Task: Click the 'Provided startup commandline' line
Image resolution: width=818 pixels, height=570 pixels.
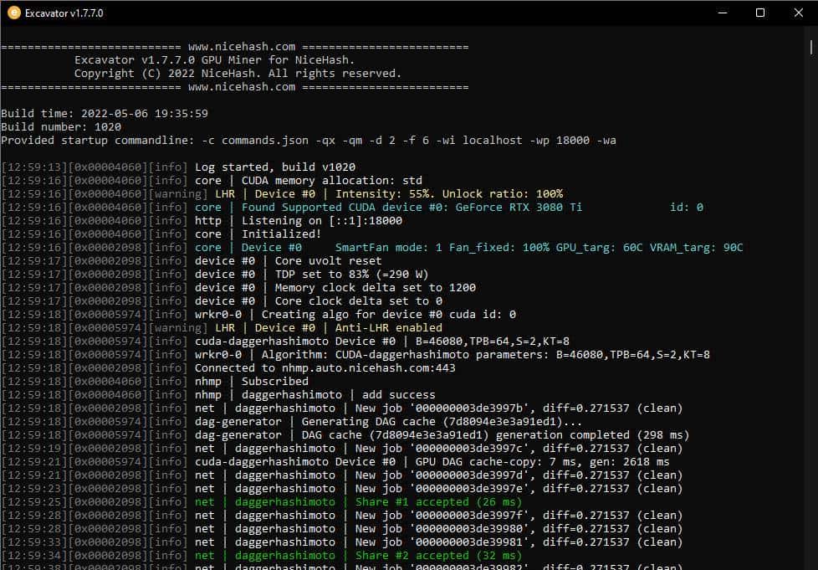Action: point(309,141)
